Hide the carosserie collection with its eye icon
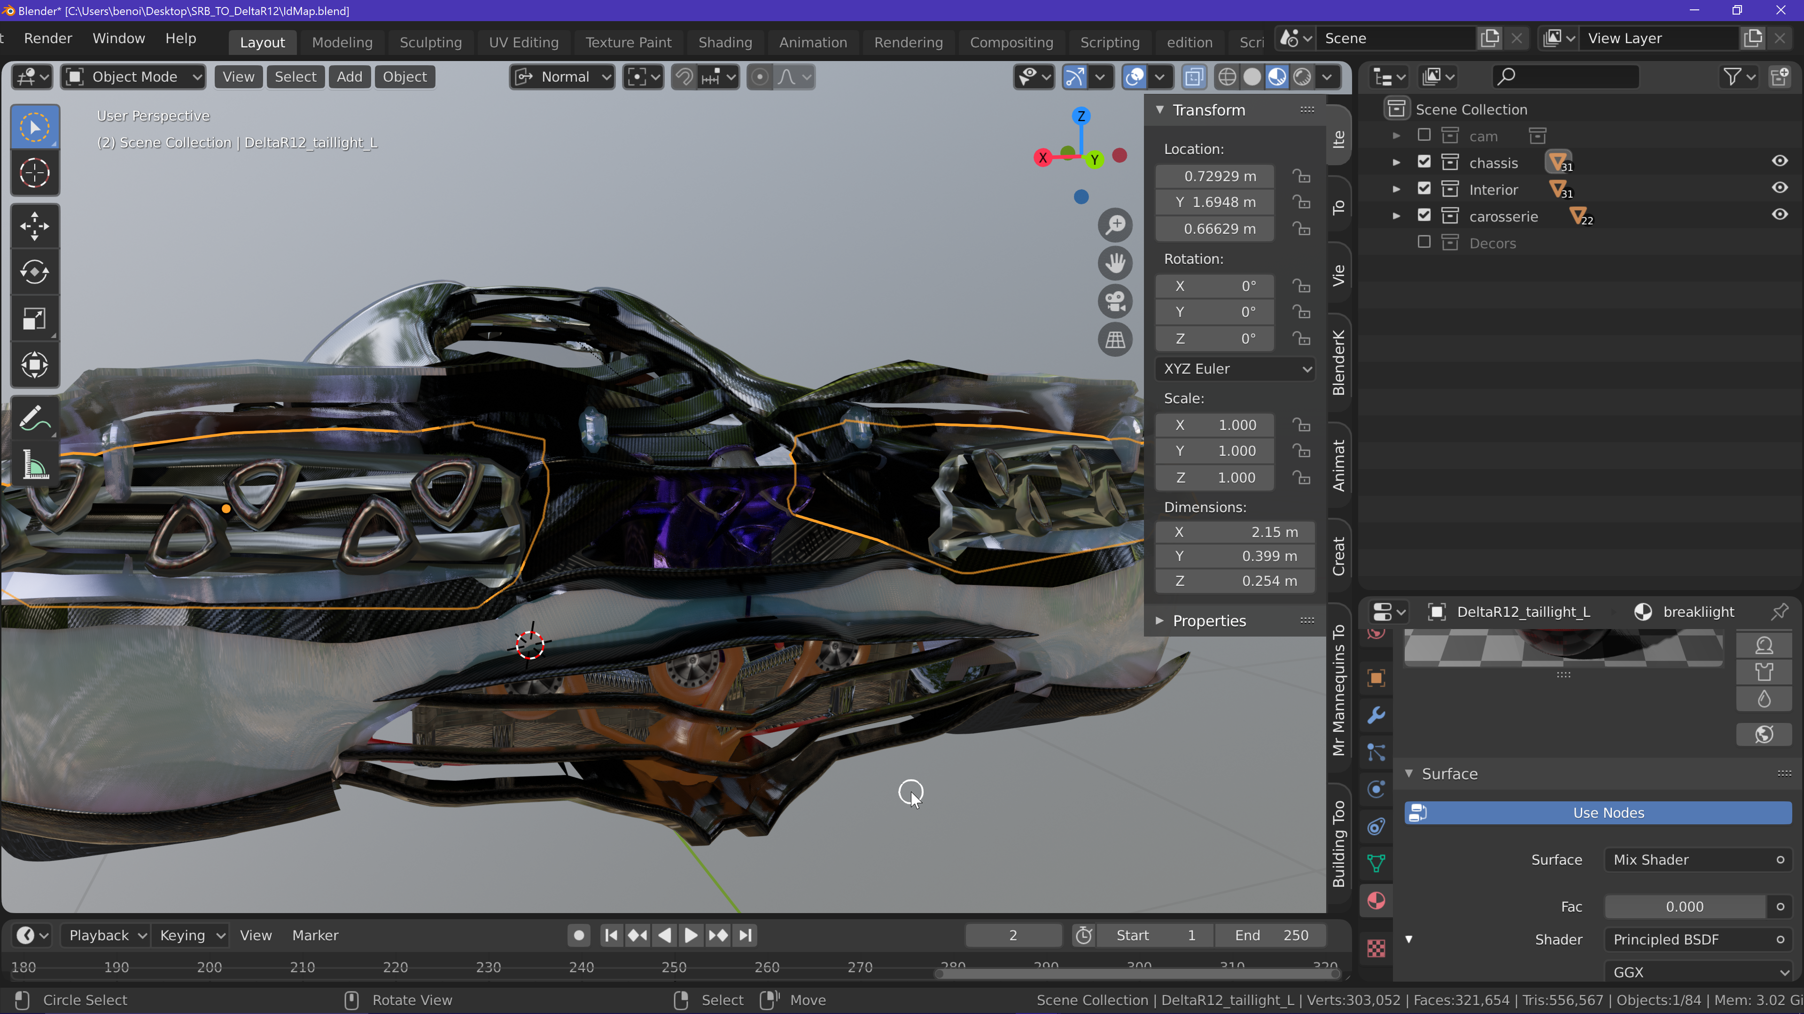 point(1780,215)
